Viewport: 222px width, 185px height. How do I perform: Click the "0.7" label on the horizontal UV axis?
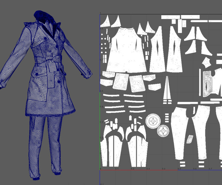(211, 169)
